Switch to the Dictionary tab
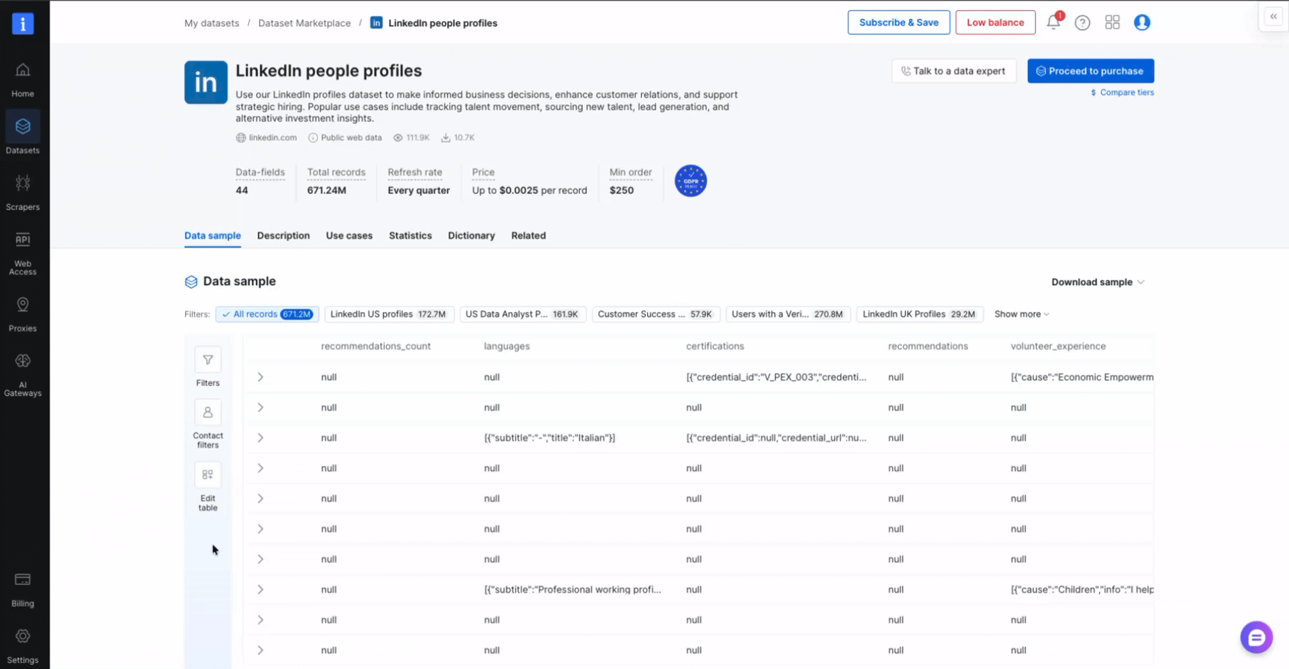 click(471, 236)
